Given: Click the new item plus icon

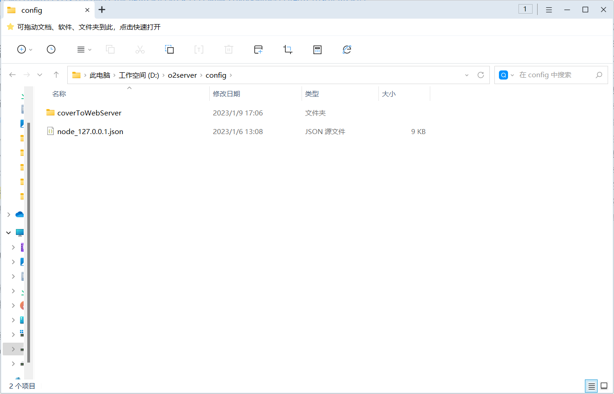Looking at the screenshot, I should [21, 50].
